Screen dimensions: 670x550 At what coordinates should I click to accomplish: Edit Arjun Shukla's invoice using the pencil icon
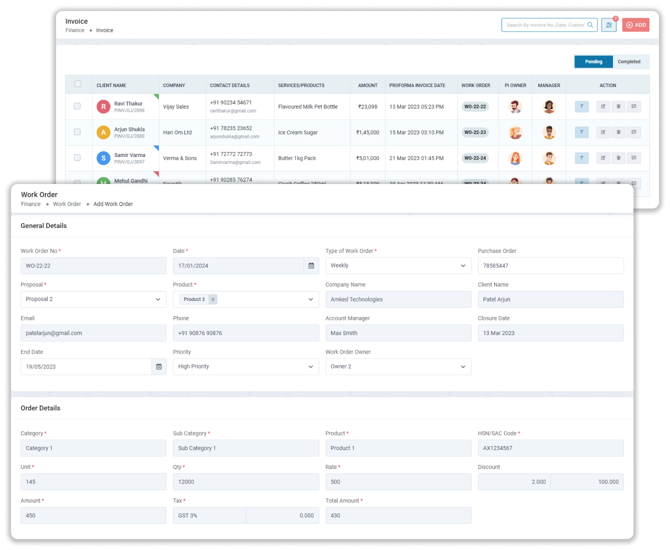click(603, 132)
